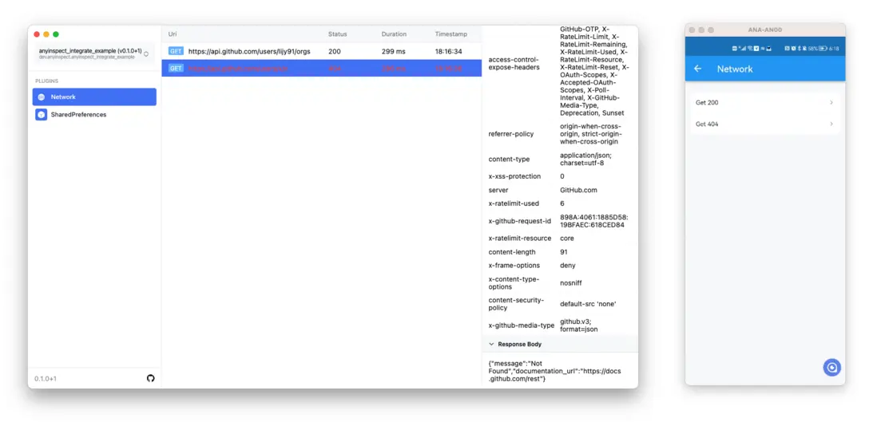Open the Network plugin in sidebar
The width and height of the screenshot is (877, 422).
(94, 97)
